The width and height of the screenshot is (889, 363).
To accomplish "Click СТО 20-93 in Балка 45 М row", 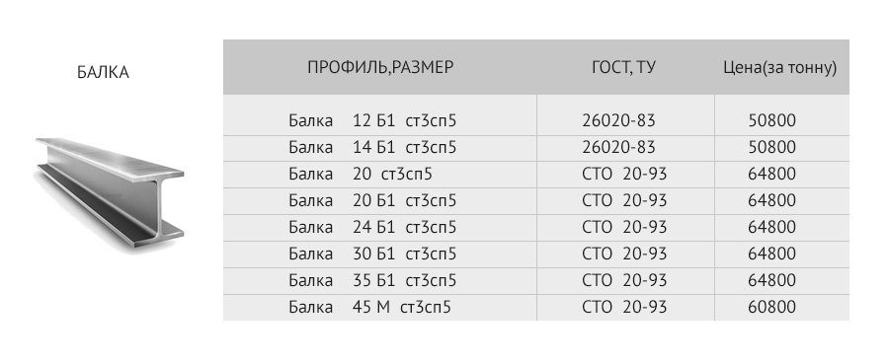I will (625, 308).
